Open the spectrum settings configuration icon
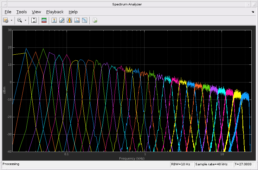 click(x=5, y=20)
